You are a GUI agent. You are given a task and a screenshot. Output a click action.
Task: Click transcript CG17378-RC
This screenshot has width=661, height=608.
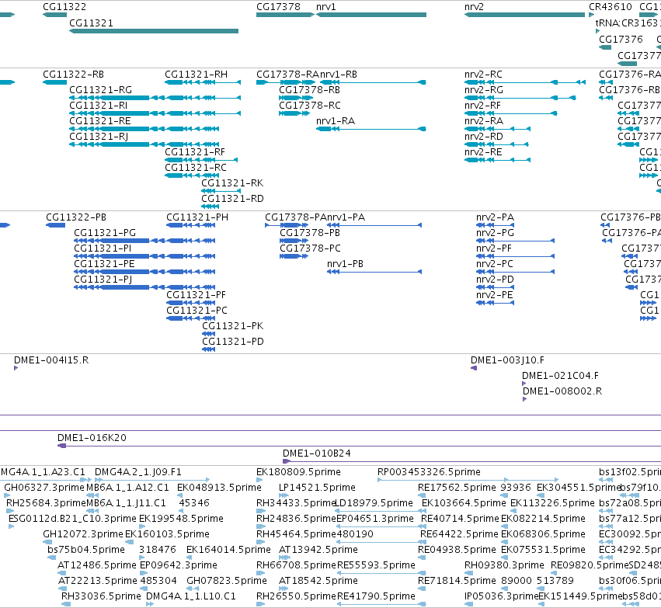[310, 106]
